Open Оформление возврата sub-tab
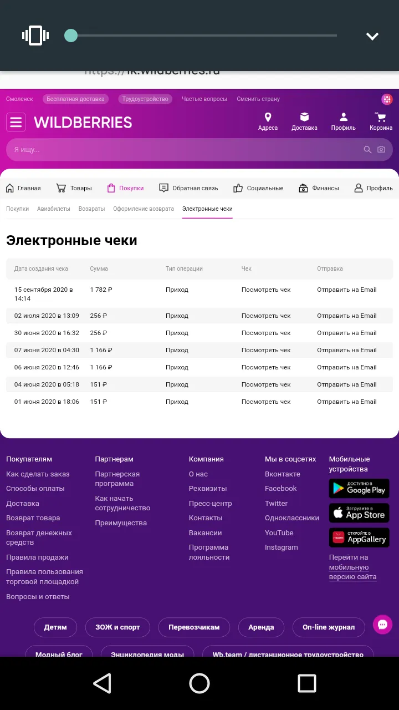The height and width of the screenshot is (710, 399). (x=144, y=209)
